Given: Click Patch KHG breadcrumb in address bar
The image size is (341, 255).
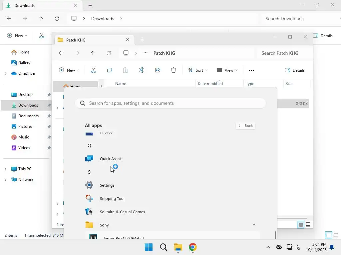Looking at the screenshot, I should 164,53.
